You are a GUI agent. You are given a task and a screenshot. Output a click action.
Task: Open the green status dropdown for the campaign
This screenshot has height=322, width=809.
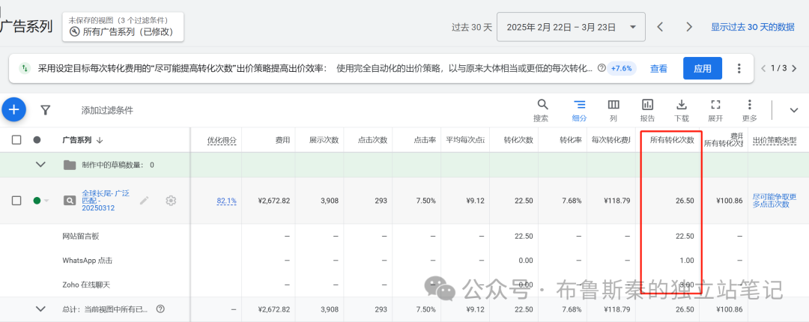point(40,201)
